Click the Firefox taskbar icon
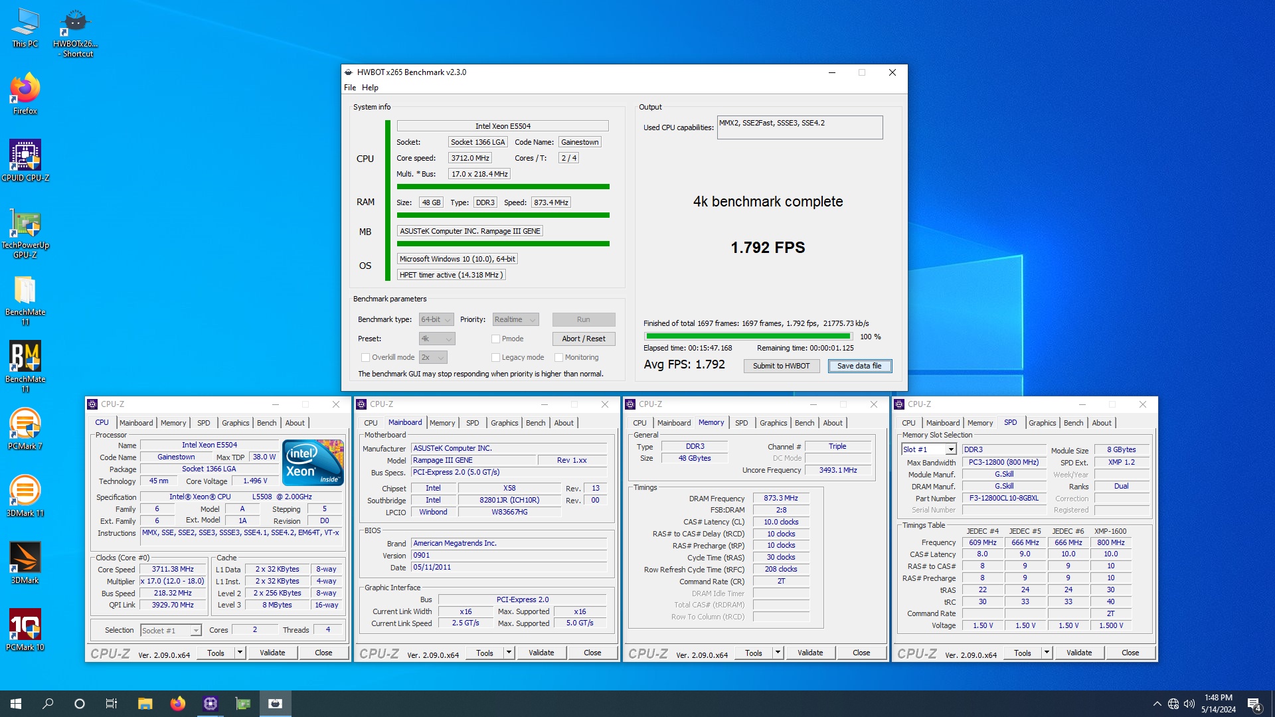The image size is (1275, 717). pos(177,704)
